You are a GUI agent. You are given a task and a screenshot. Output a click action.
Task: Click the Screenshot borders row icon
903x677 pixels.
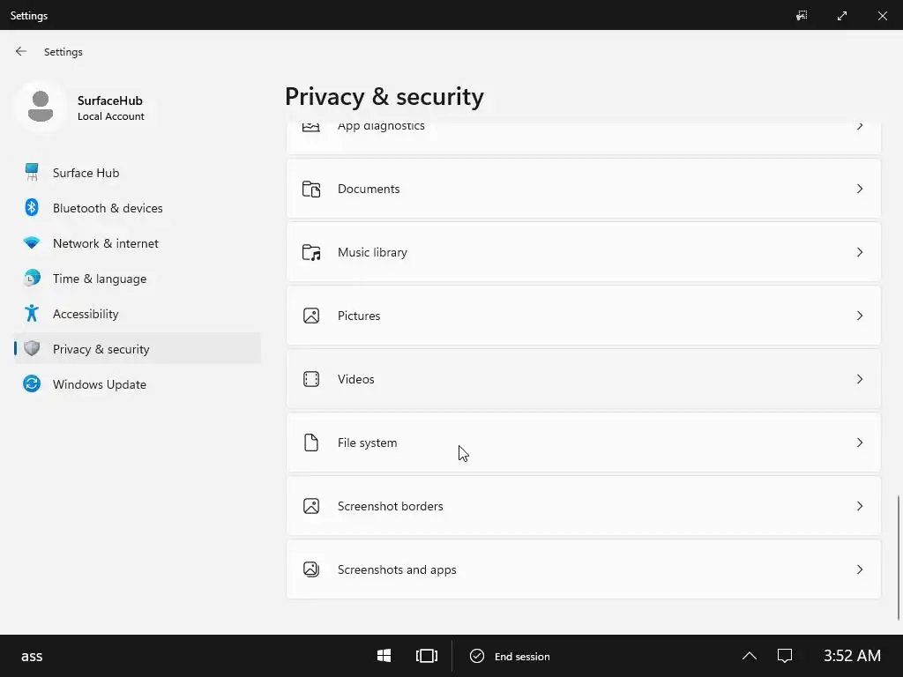click(x=311, y=506)
